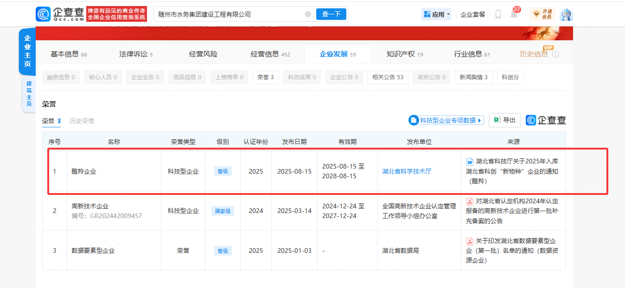The width and height of the screenshot is (625, 288).
Task: Open the PDF icon for 高新技术企业 source
Action: [470, 201]
